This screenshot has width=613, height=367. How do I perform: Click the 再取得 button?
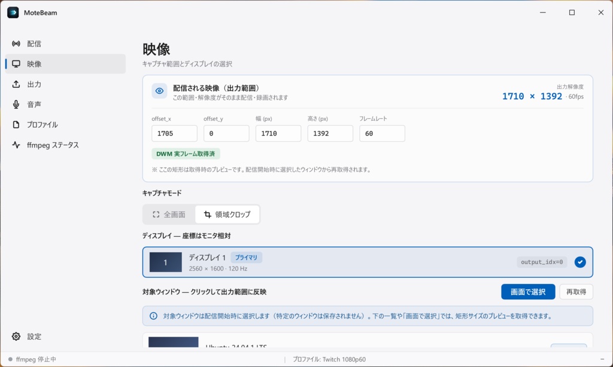[576, 292]
